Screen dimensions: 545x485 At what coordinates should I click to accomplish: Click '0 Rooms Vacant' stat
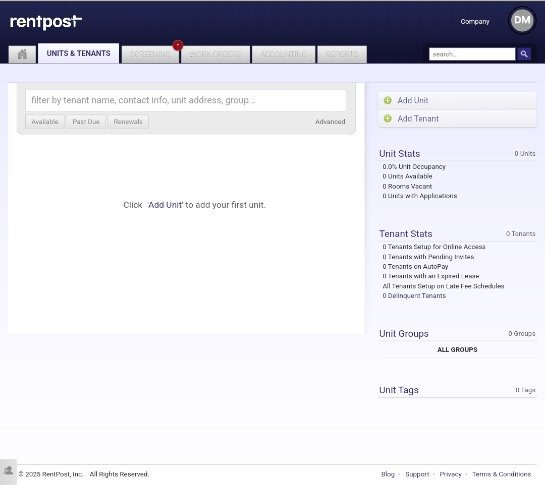(407, 187)
